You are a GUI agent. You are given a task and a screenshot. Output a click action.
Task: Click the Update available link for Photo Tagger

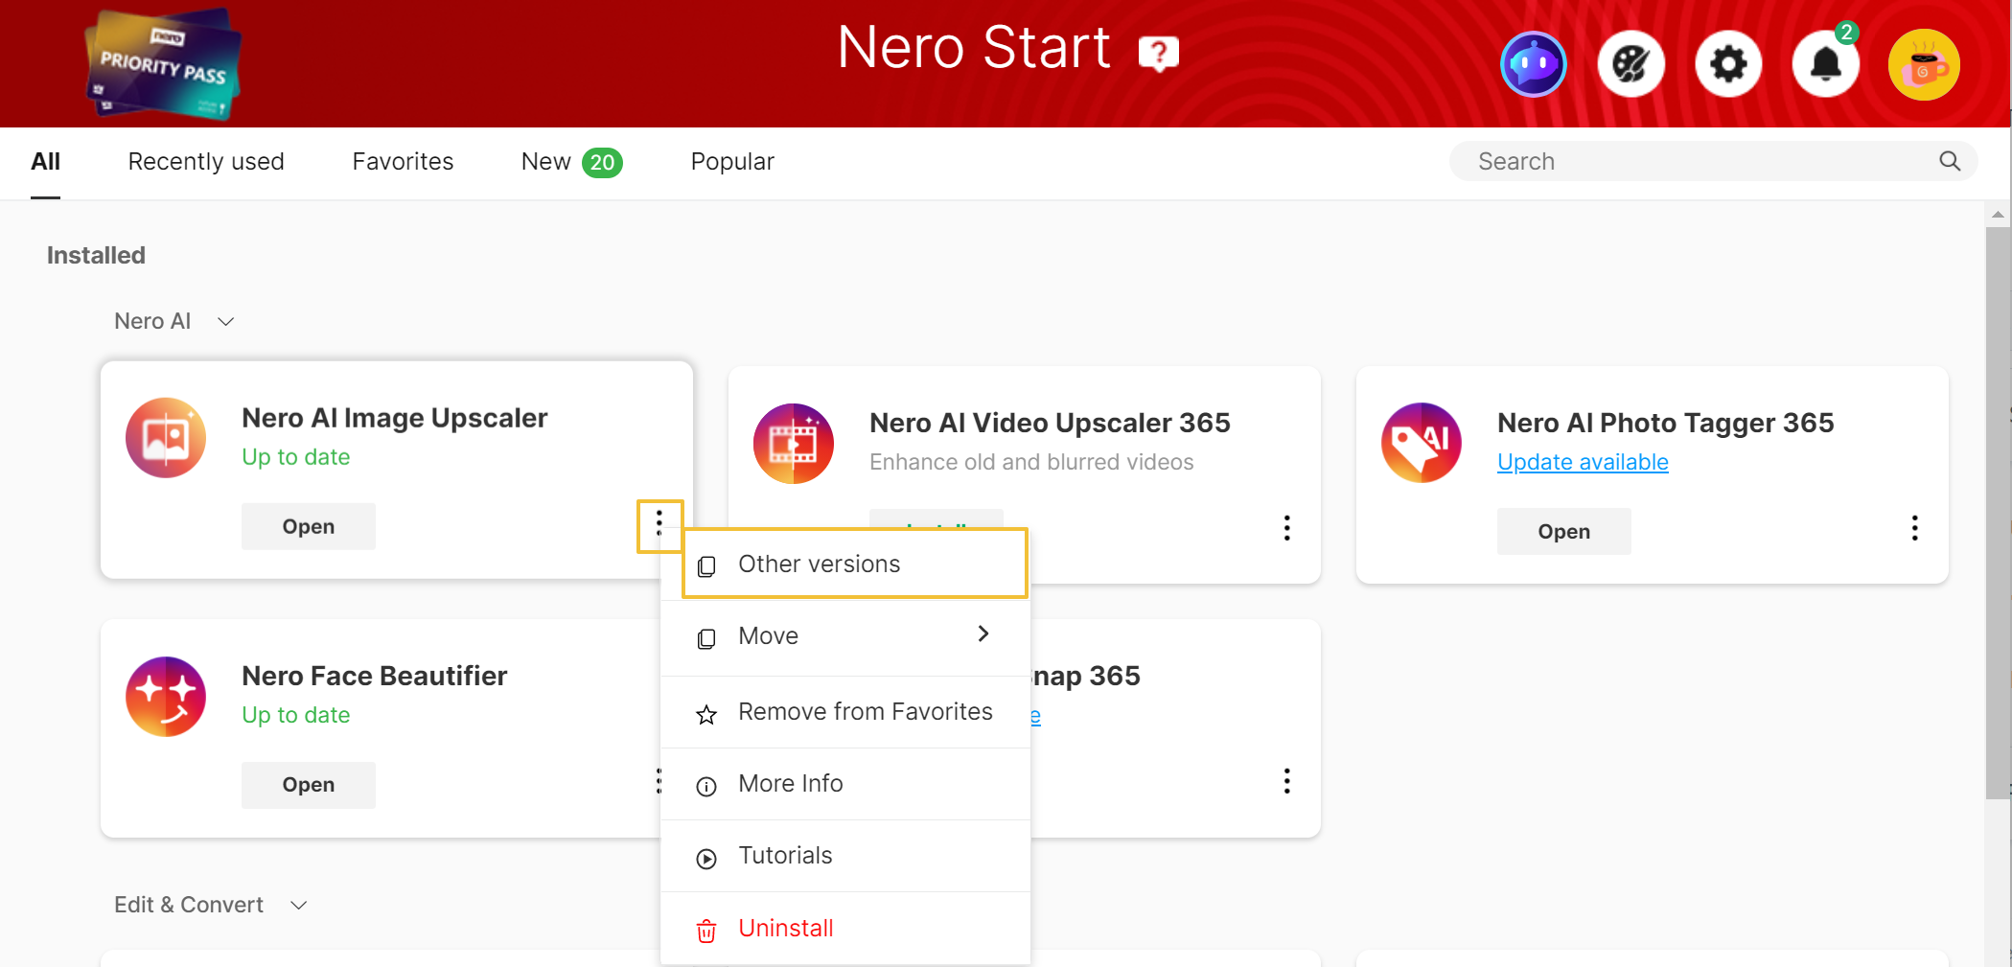[1583, 462]
